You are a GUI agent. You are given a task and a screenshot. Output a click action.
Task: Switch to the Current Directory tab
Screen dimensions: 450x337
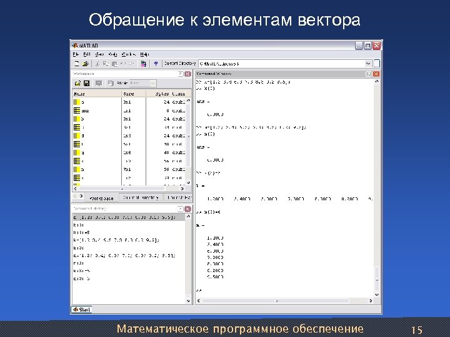pyautogui.click(x=141, y=198)
